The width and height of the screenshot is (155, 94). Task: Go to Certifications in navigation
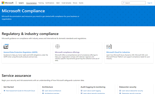coord(50,3)
